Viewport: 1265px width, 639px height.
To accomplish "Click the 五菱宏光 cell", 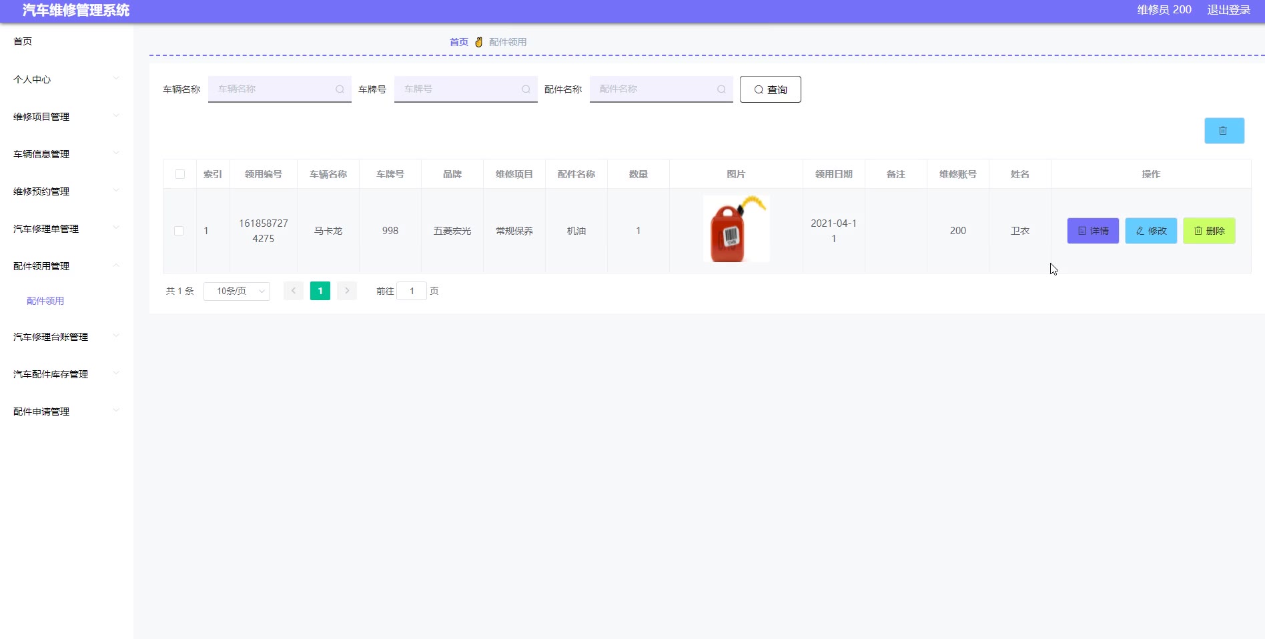I will pyautogui.click(x=452, y=231).
